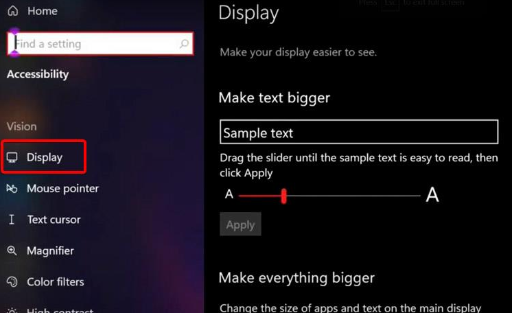The image size is (512, 313).
Task: Click the Display monitor icon
Action: (12, 157)
